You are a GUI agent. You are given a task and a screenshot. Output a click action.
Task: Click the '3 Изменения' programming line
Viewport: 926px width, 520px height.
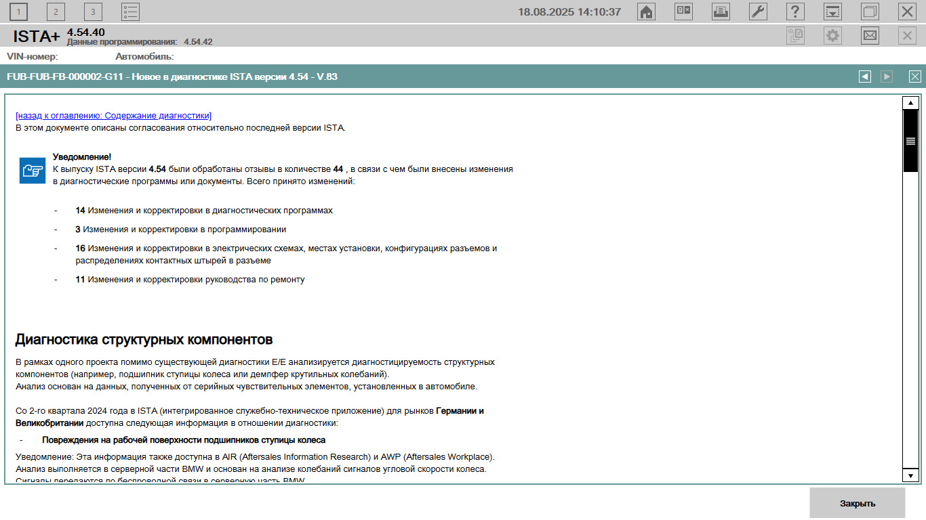pos(181,230)
